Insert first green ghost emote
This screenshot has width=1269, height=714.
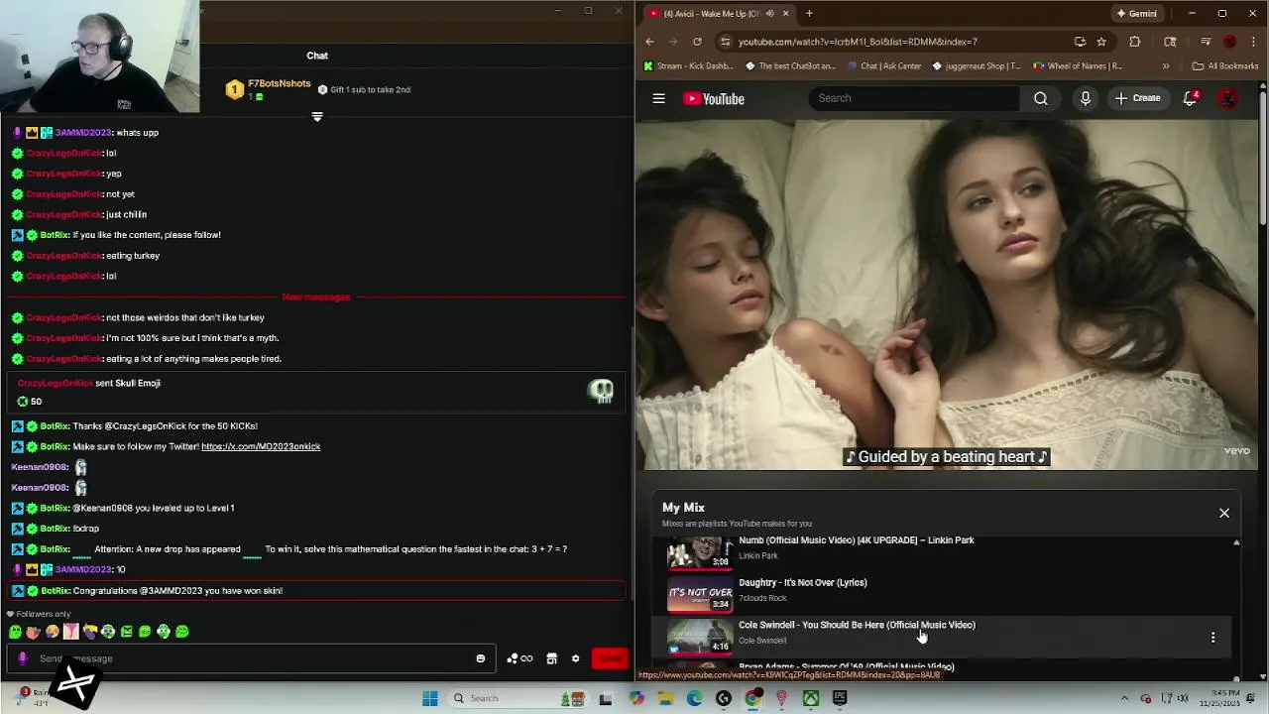(x=15, y=632)
